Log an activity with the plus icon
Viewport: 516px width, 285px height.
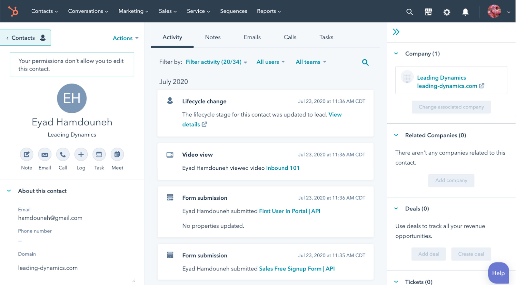click(x=81, y=155)
